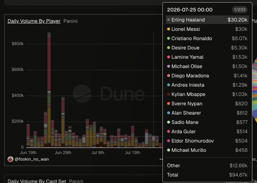Image resolution: width=257 pixels, height=183 pixels.
Task: Select Michael Murillo legend entry
Action: 207,150
